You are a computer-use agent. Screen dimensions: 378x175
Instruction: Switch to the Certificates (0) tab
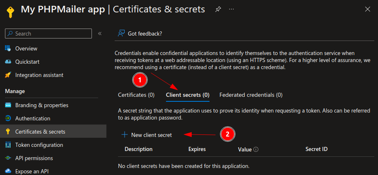point(136,95)
